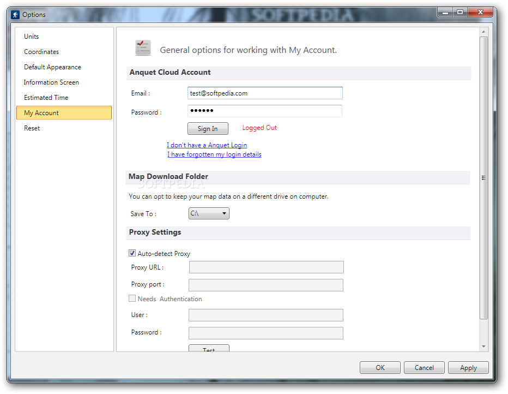Click the Anquet Cloud Account heading
The width and height of the screenshot is (508, 394).
[170, 72]
